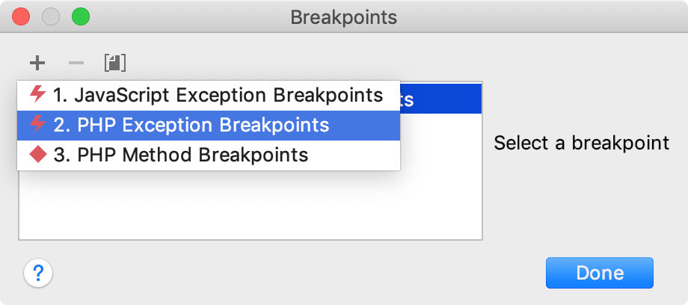
Task: Toggle the group-by-file bracket icon
Action: 115,63
